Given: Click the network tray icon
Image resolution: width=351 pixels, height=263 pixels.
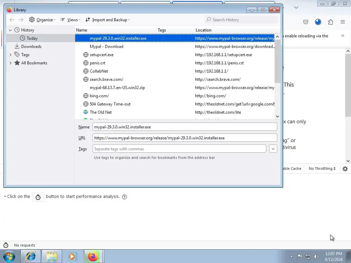Looking at the screenshot, I should pos(308,256).
